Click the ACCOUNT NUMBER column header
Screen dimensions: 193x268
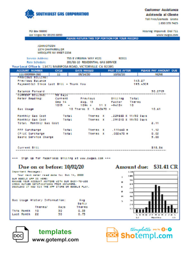tap(29, 70)
